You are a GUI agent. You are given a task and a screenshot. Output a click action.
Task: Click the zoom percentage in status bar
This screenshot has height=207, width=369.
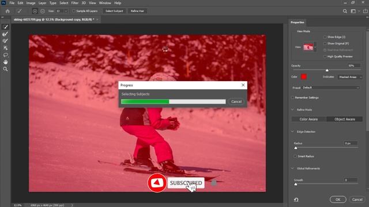18,205
